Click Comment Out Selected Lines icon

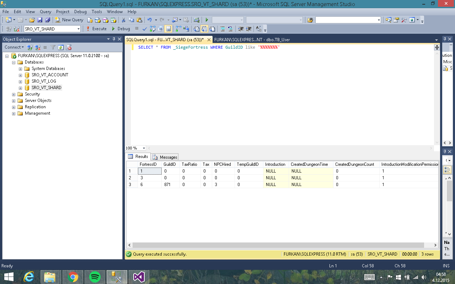coord(223,29)
